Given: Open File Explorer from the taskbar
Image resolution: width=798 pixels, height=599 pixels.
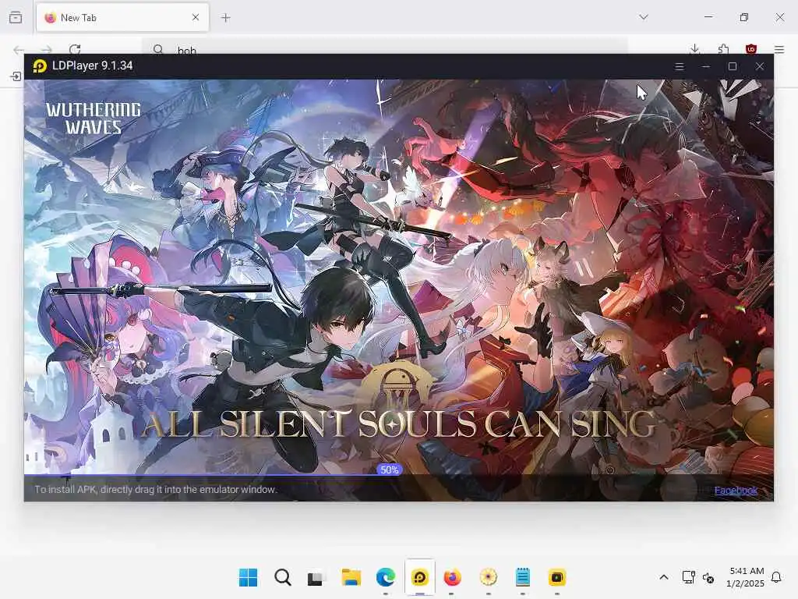Looking at the screenshot, I should (x=351, y=578).
